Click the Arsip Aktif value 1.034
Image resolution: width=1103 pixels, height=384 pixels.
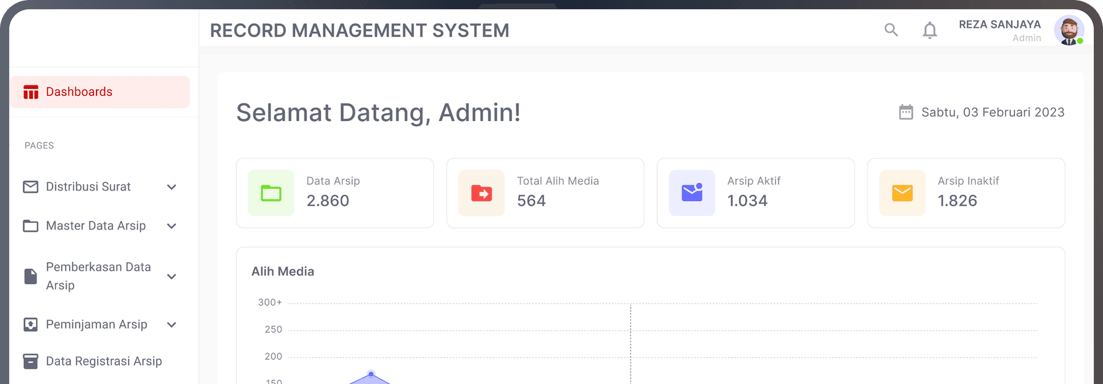pos(747,201)
